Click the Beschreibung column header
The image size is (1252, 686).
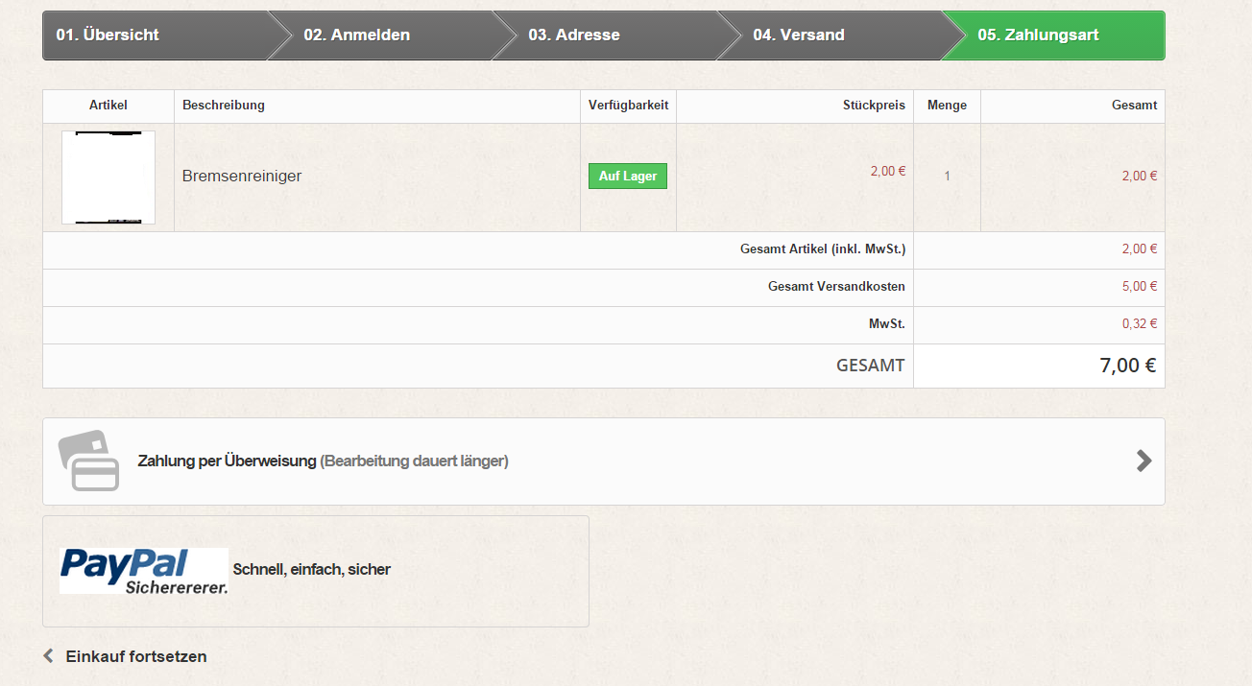pyautogui.click(x=224, y=106)
